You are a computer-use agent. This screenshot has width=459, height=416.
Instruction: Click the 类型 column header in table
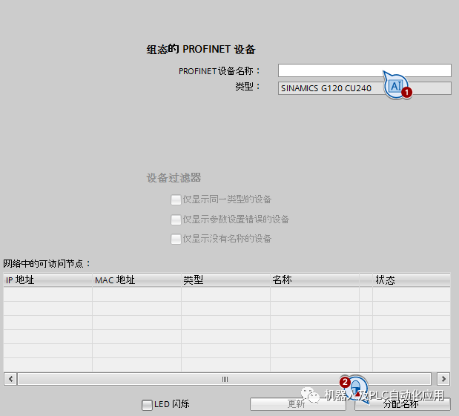225,280
